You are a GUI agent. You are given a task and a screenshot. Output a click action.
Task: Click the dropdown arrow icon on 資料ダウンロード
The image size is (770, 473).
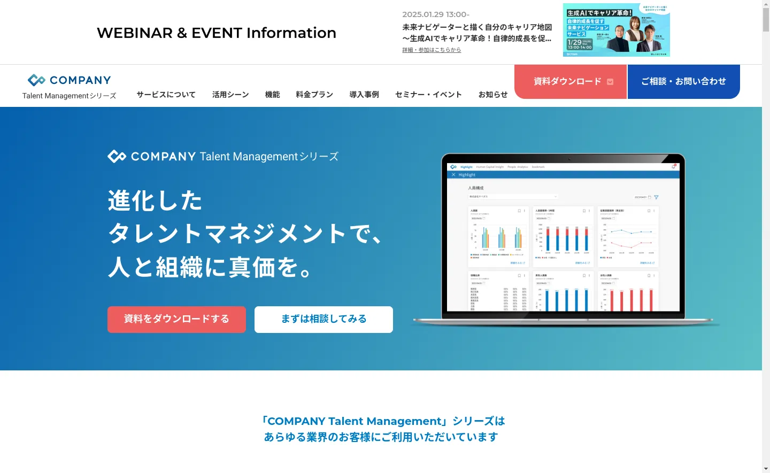(x=610, y=82)
